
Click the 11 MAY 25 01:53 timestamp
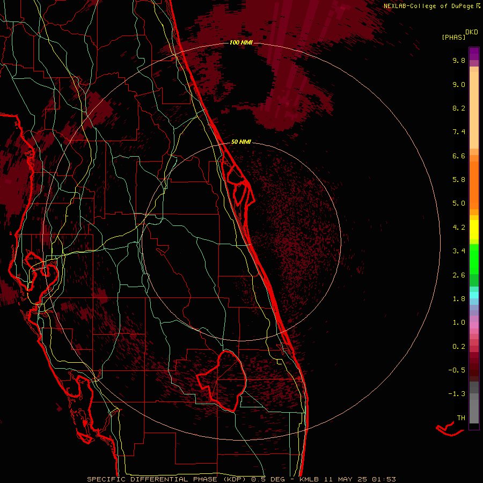(360, 479)
